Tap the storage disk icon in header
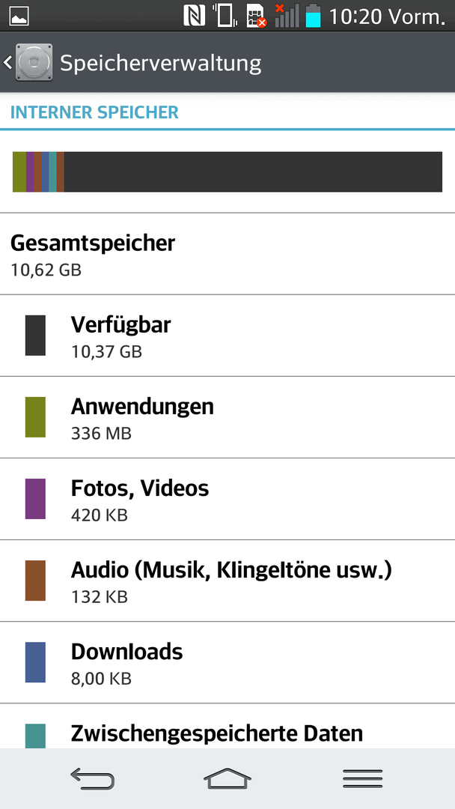Image resolution: width=455 pixels, height=809 pixels. [34, 62]
